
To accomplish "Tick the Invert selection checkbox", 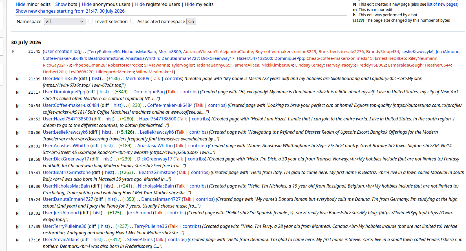I will click(x=90, y=21).
